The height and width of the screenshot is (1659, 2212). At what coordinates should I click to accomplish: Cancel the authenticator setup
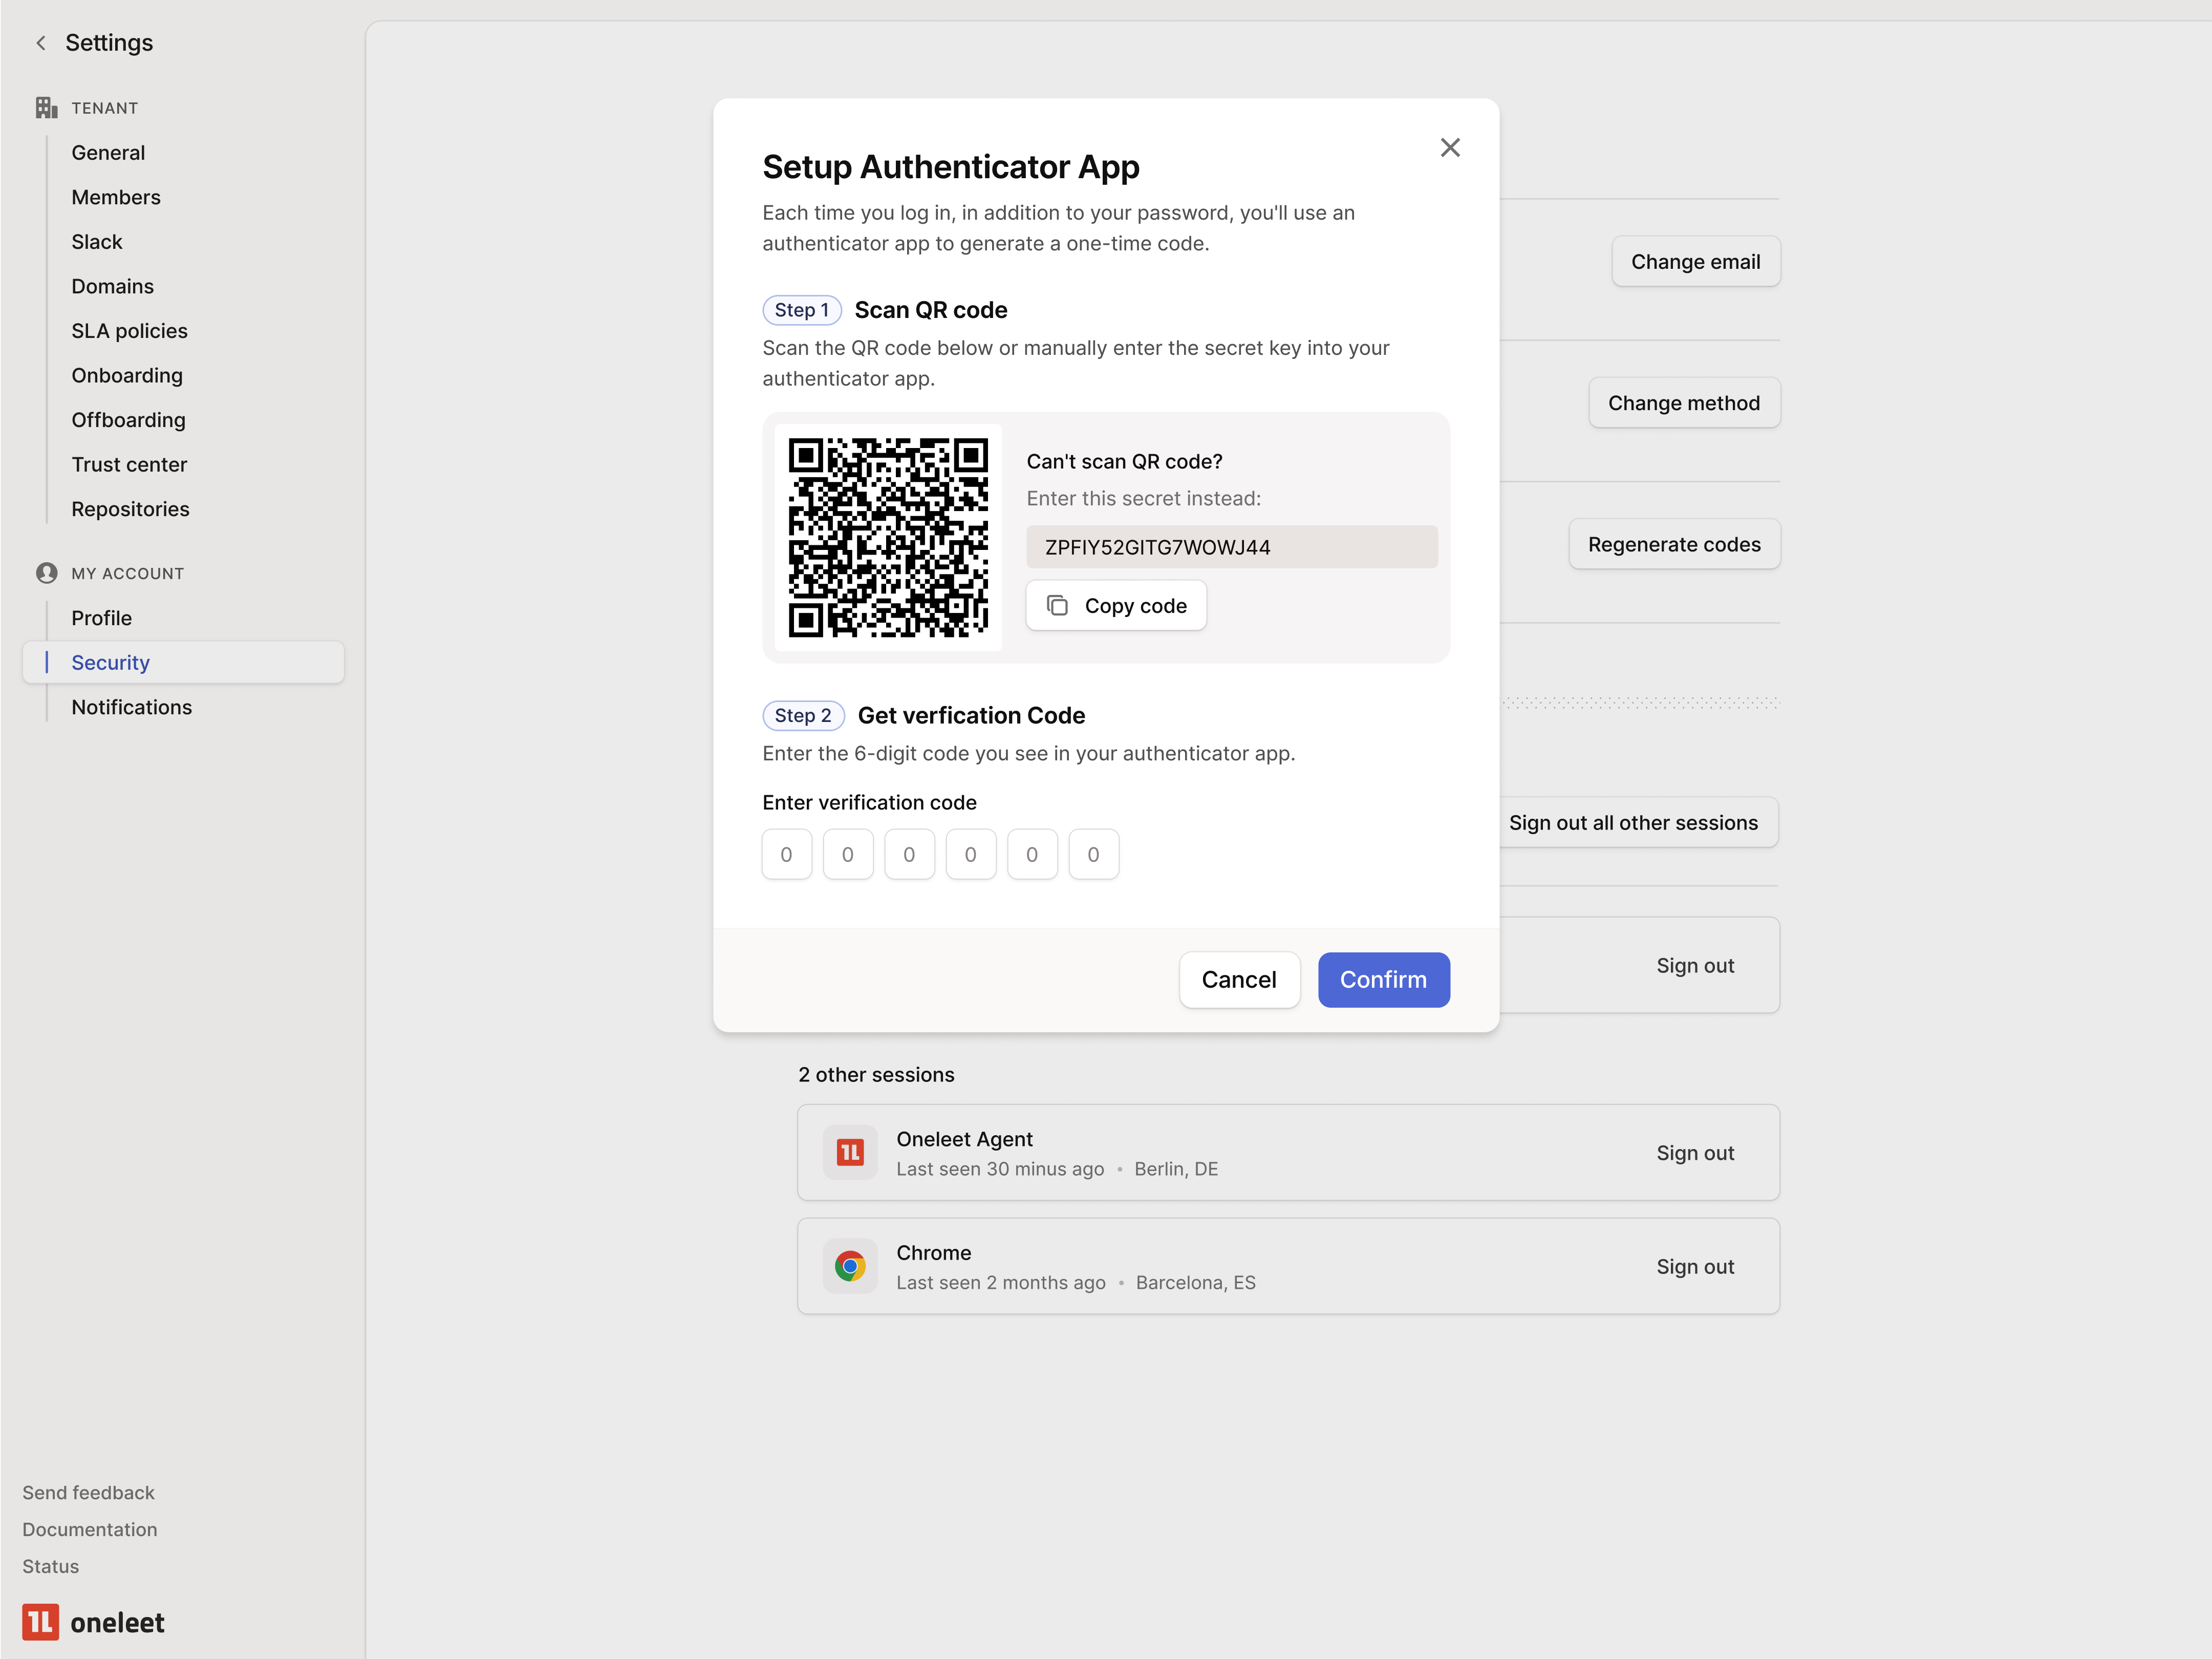tap(1239, 980)
